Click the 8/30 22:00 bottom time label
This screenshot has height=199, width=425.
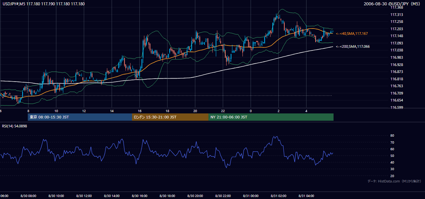click(x=223, y=196)
